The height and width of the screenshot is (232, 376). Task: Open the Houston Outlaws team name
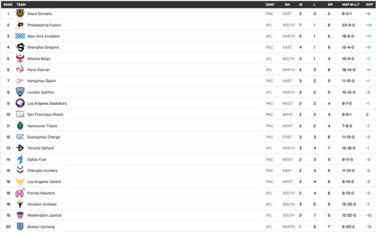(42, 204)
